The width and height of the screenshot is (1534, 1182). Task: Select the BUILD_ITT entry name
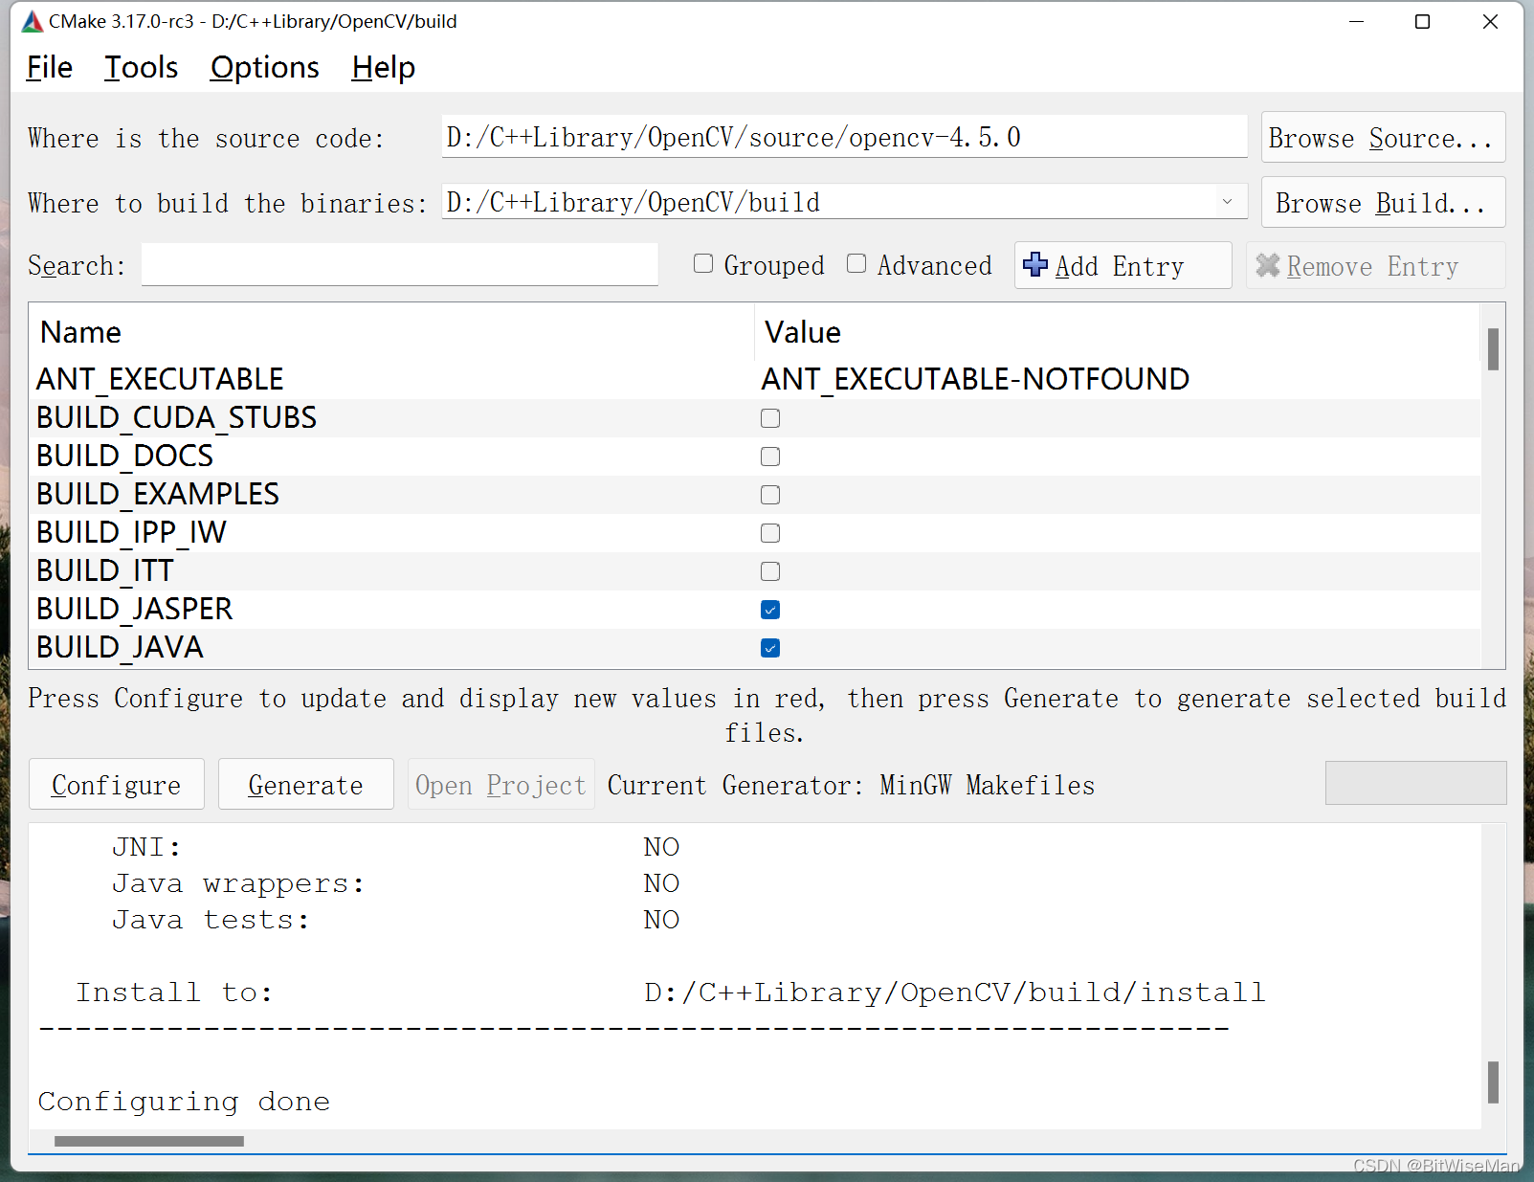tap(104, 570)
